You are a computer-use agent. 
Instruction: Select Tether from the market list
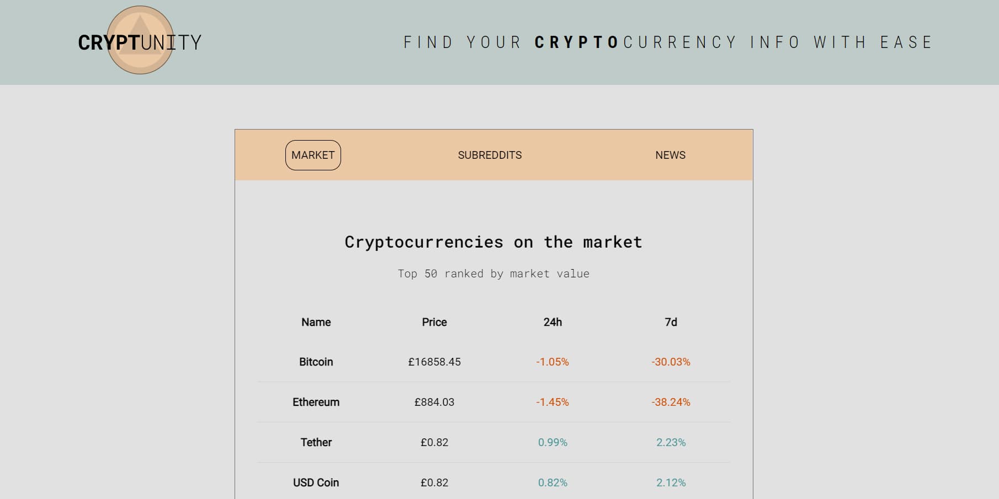click(x=316, y=442)
